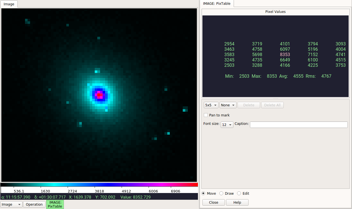The width and height of the screenshot is (352, 209).
Task: Click the Delete button
Action: pyautogui.click(x=249, y=105)
